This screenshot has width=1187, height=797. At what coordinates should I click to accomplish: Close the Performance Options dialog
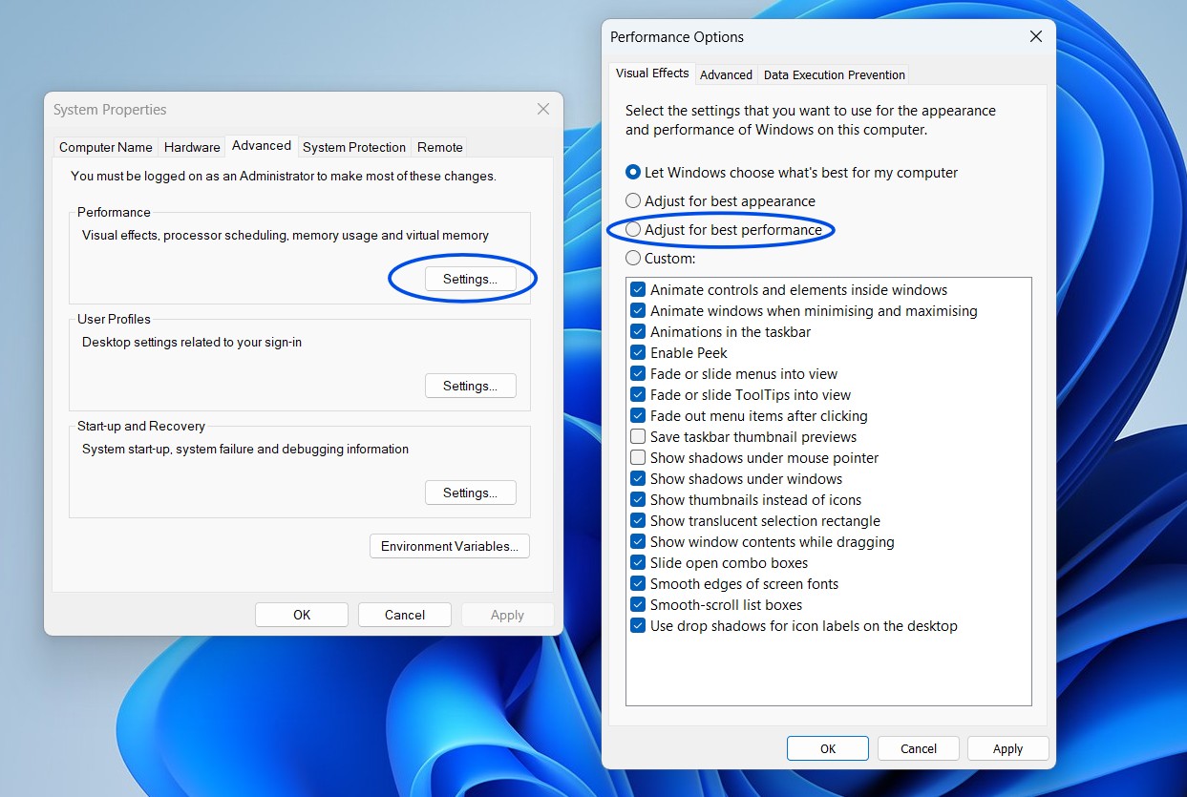point(1035,37)
